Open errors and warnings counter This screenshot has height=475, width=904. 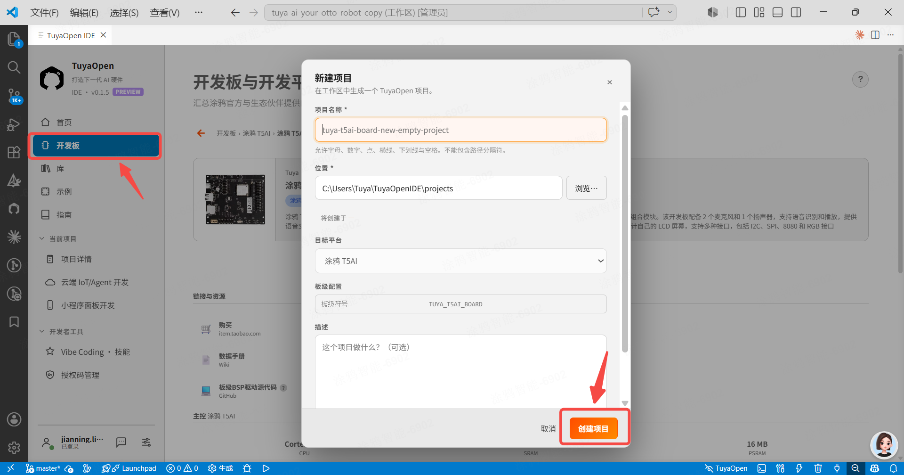[x=182, y=468]
